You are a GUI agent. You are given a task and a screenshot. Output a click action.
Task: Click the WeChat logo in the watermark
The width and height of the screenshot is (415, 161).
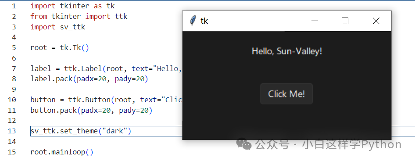coord(244,144)
